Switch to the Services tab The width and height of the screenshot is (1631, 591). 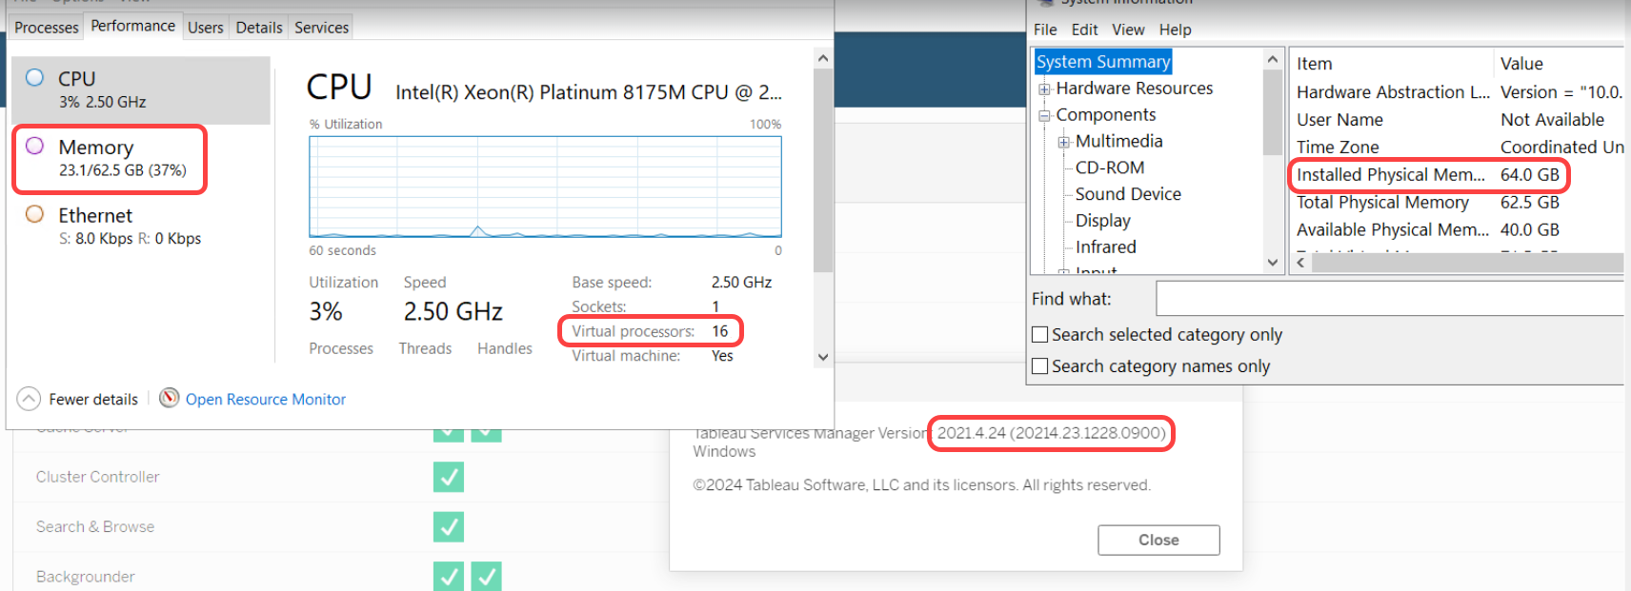coord(322,28)
